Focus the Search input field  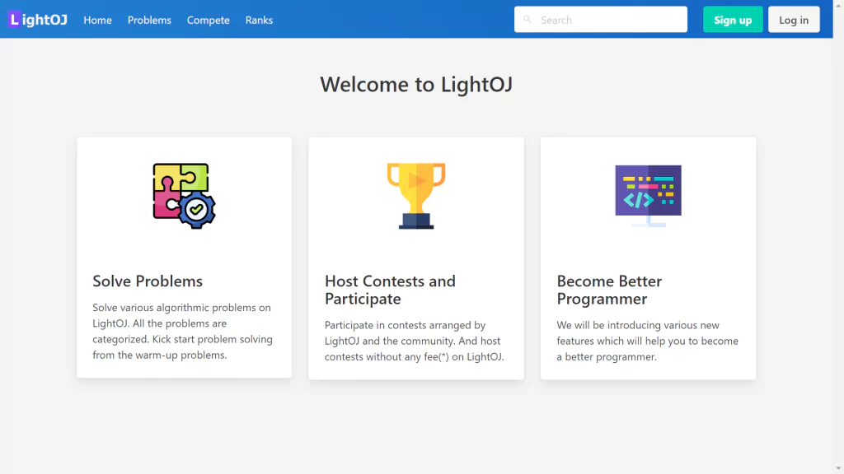pyautogui.click(x=601, y=20)
